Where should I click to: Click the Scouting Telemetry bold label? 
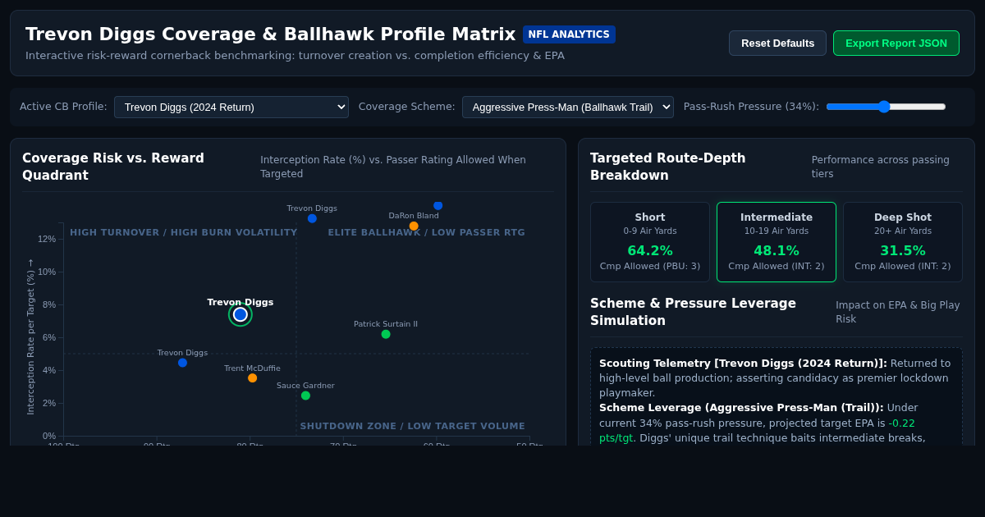click(x=743, y=363)
